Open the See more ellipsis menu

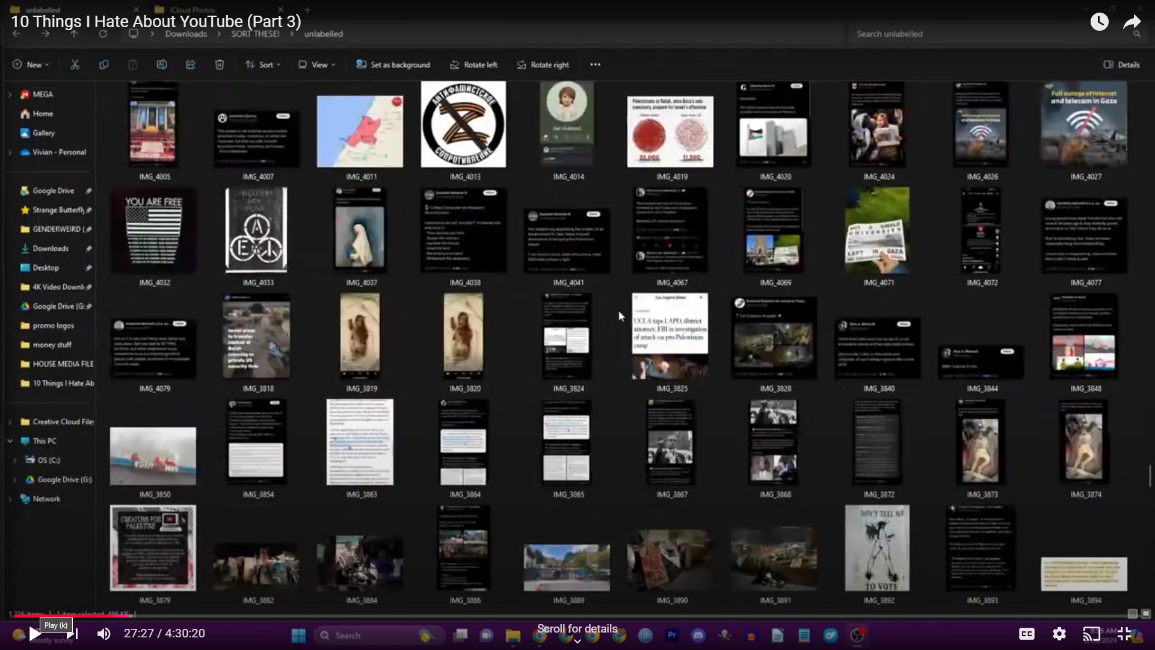[x=595, y=64]
